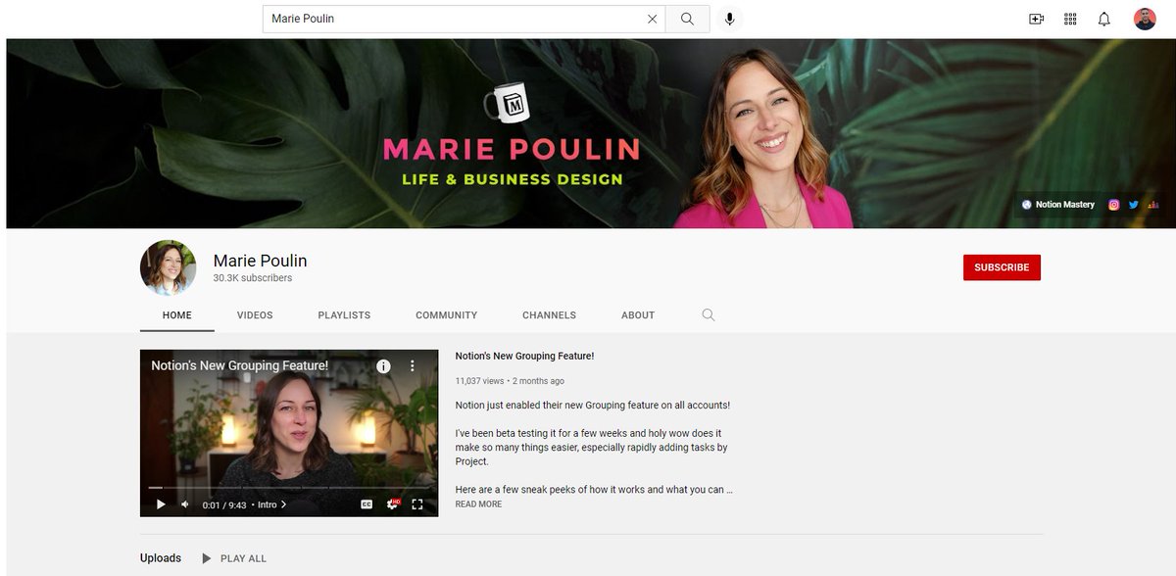
Task: Open the notifications bell
Action: click(x=1104, y=19)
